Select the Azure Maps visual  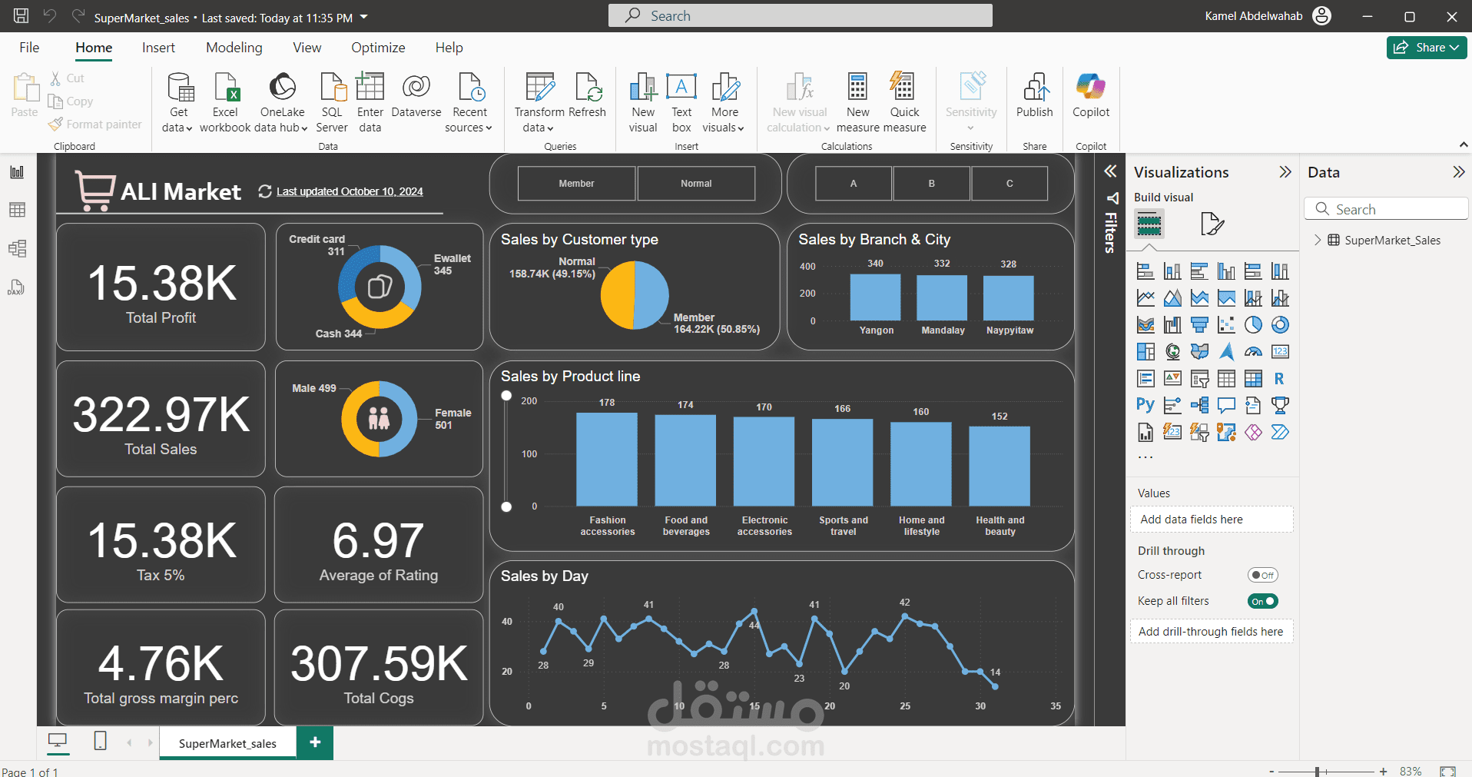(1226, 352)
